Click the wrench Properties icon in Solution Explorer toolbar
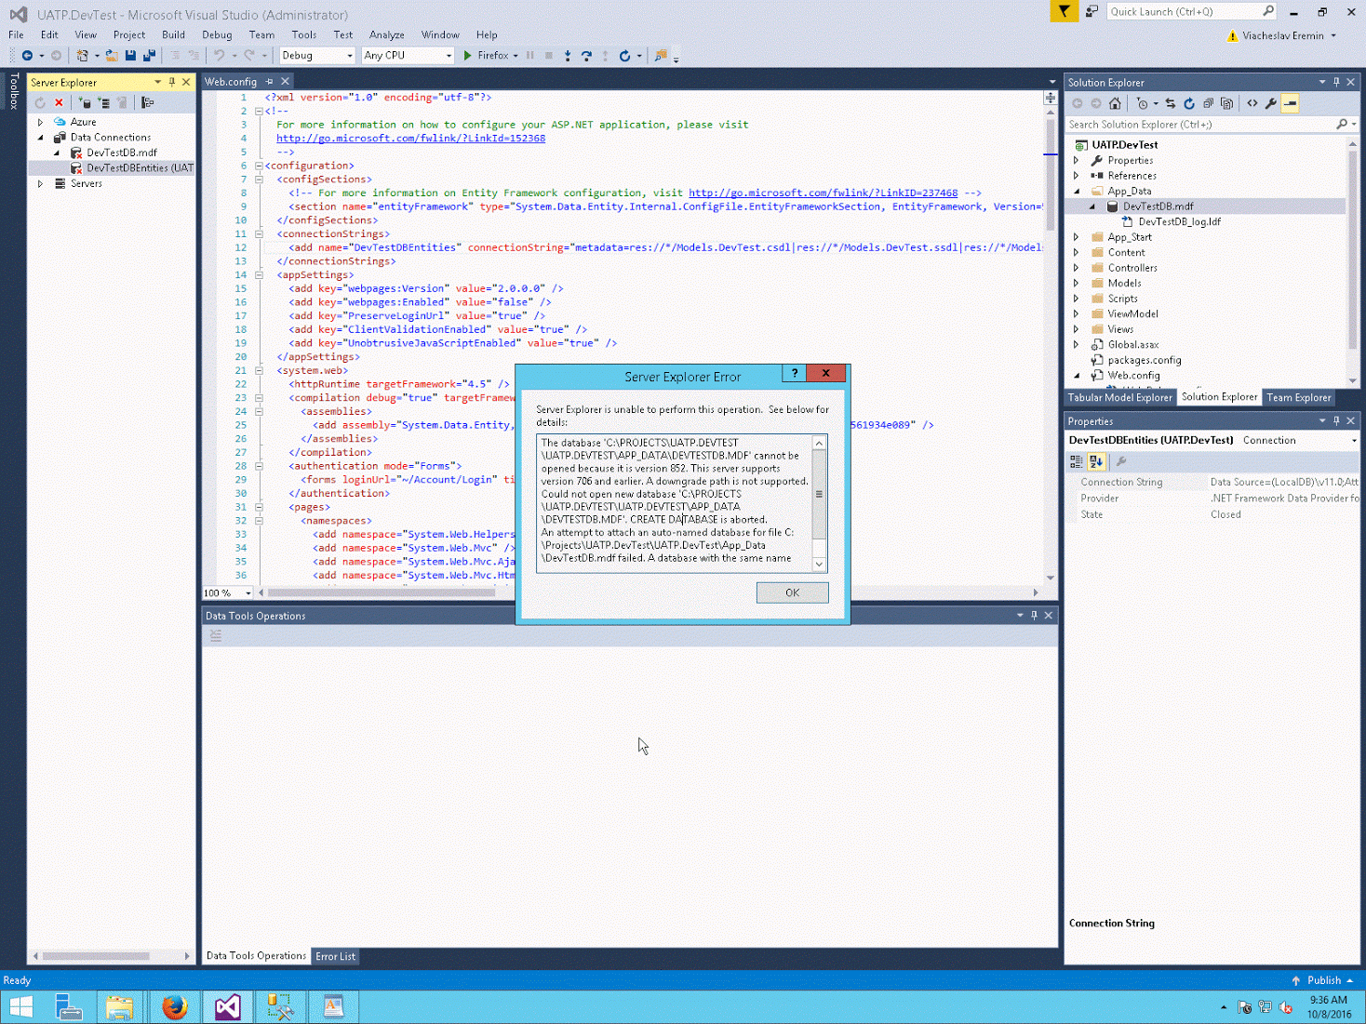Image resolution: width=1366 pixels, height=1024 pixels. pos(1271,103)
